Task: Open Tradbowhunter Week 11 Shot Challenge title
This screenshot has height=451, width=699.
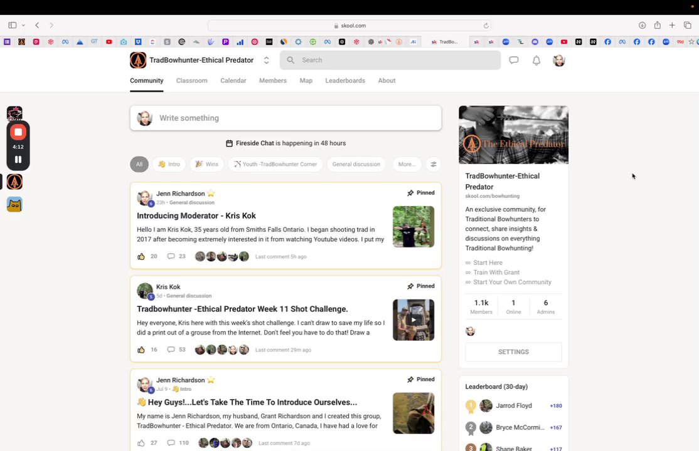Action: [x=242, y=309]
